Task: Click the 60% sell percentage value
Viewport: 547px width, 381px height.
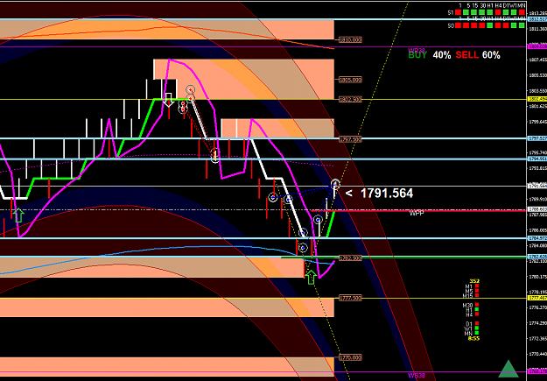Action: pos(491,55)
